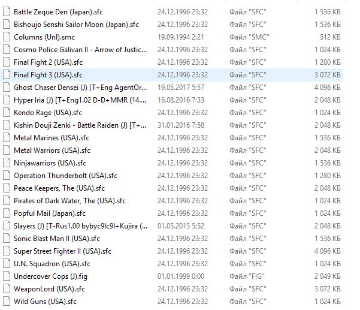Select Kishin Douji Zenki - Battle Raiden name

80,125
